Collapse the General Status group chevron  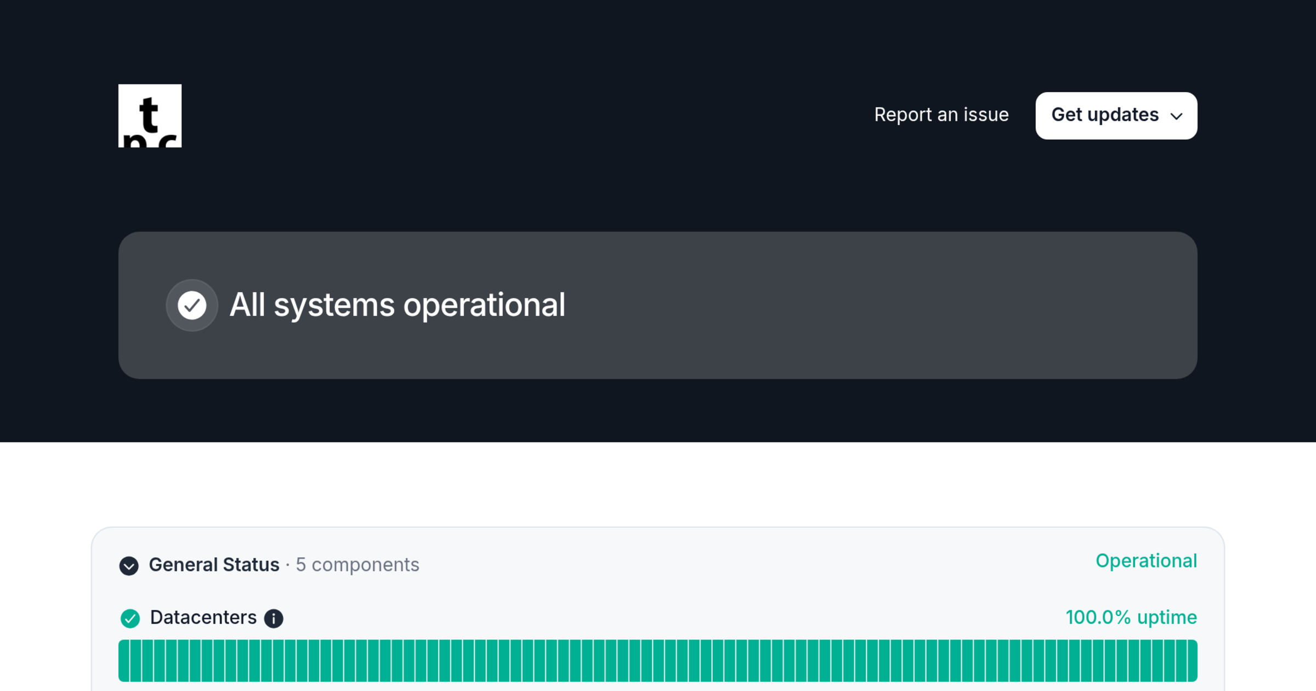129,565
